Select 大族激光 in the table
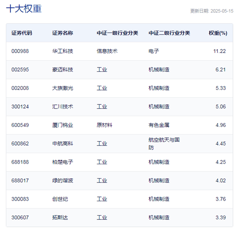The image size is (235, 230). click(62, 88)
